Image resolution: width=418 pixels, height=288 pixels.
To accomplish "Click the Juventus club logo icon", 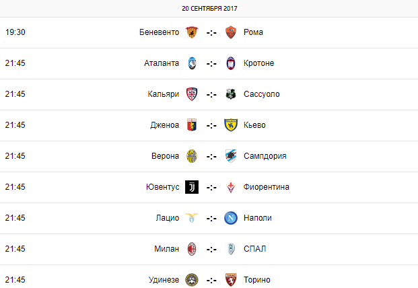I will (192, 187).
